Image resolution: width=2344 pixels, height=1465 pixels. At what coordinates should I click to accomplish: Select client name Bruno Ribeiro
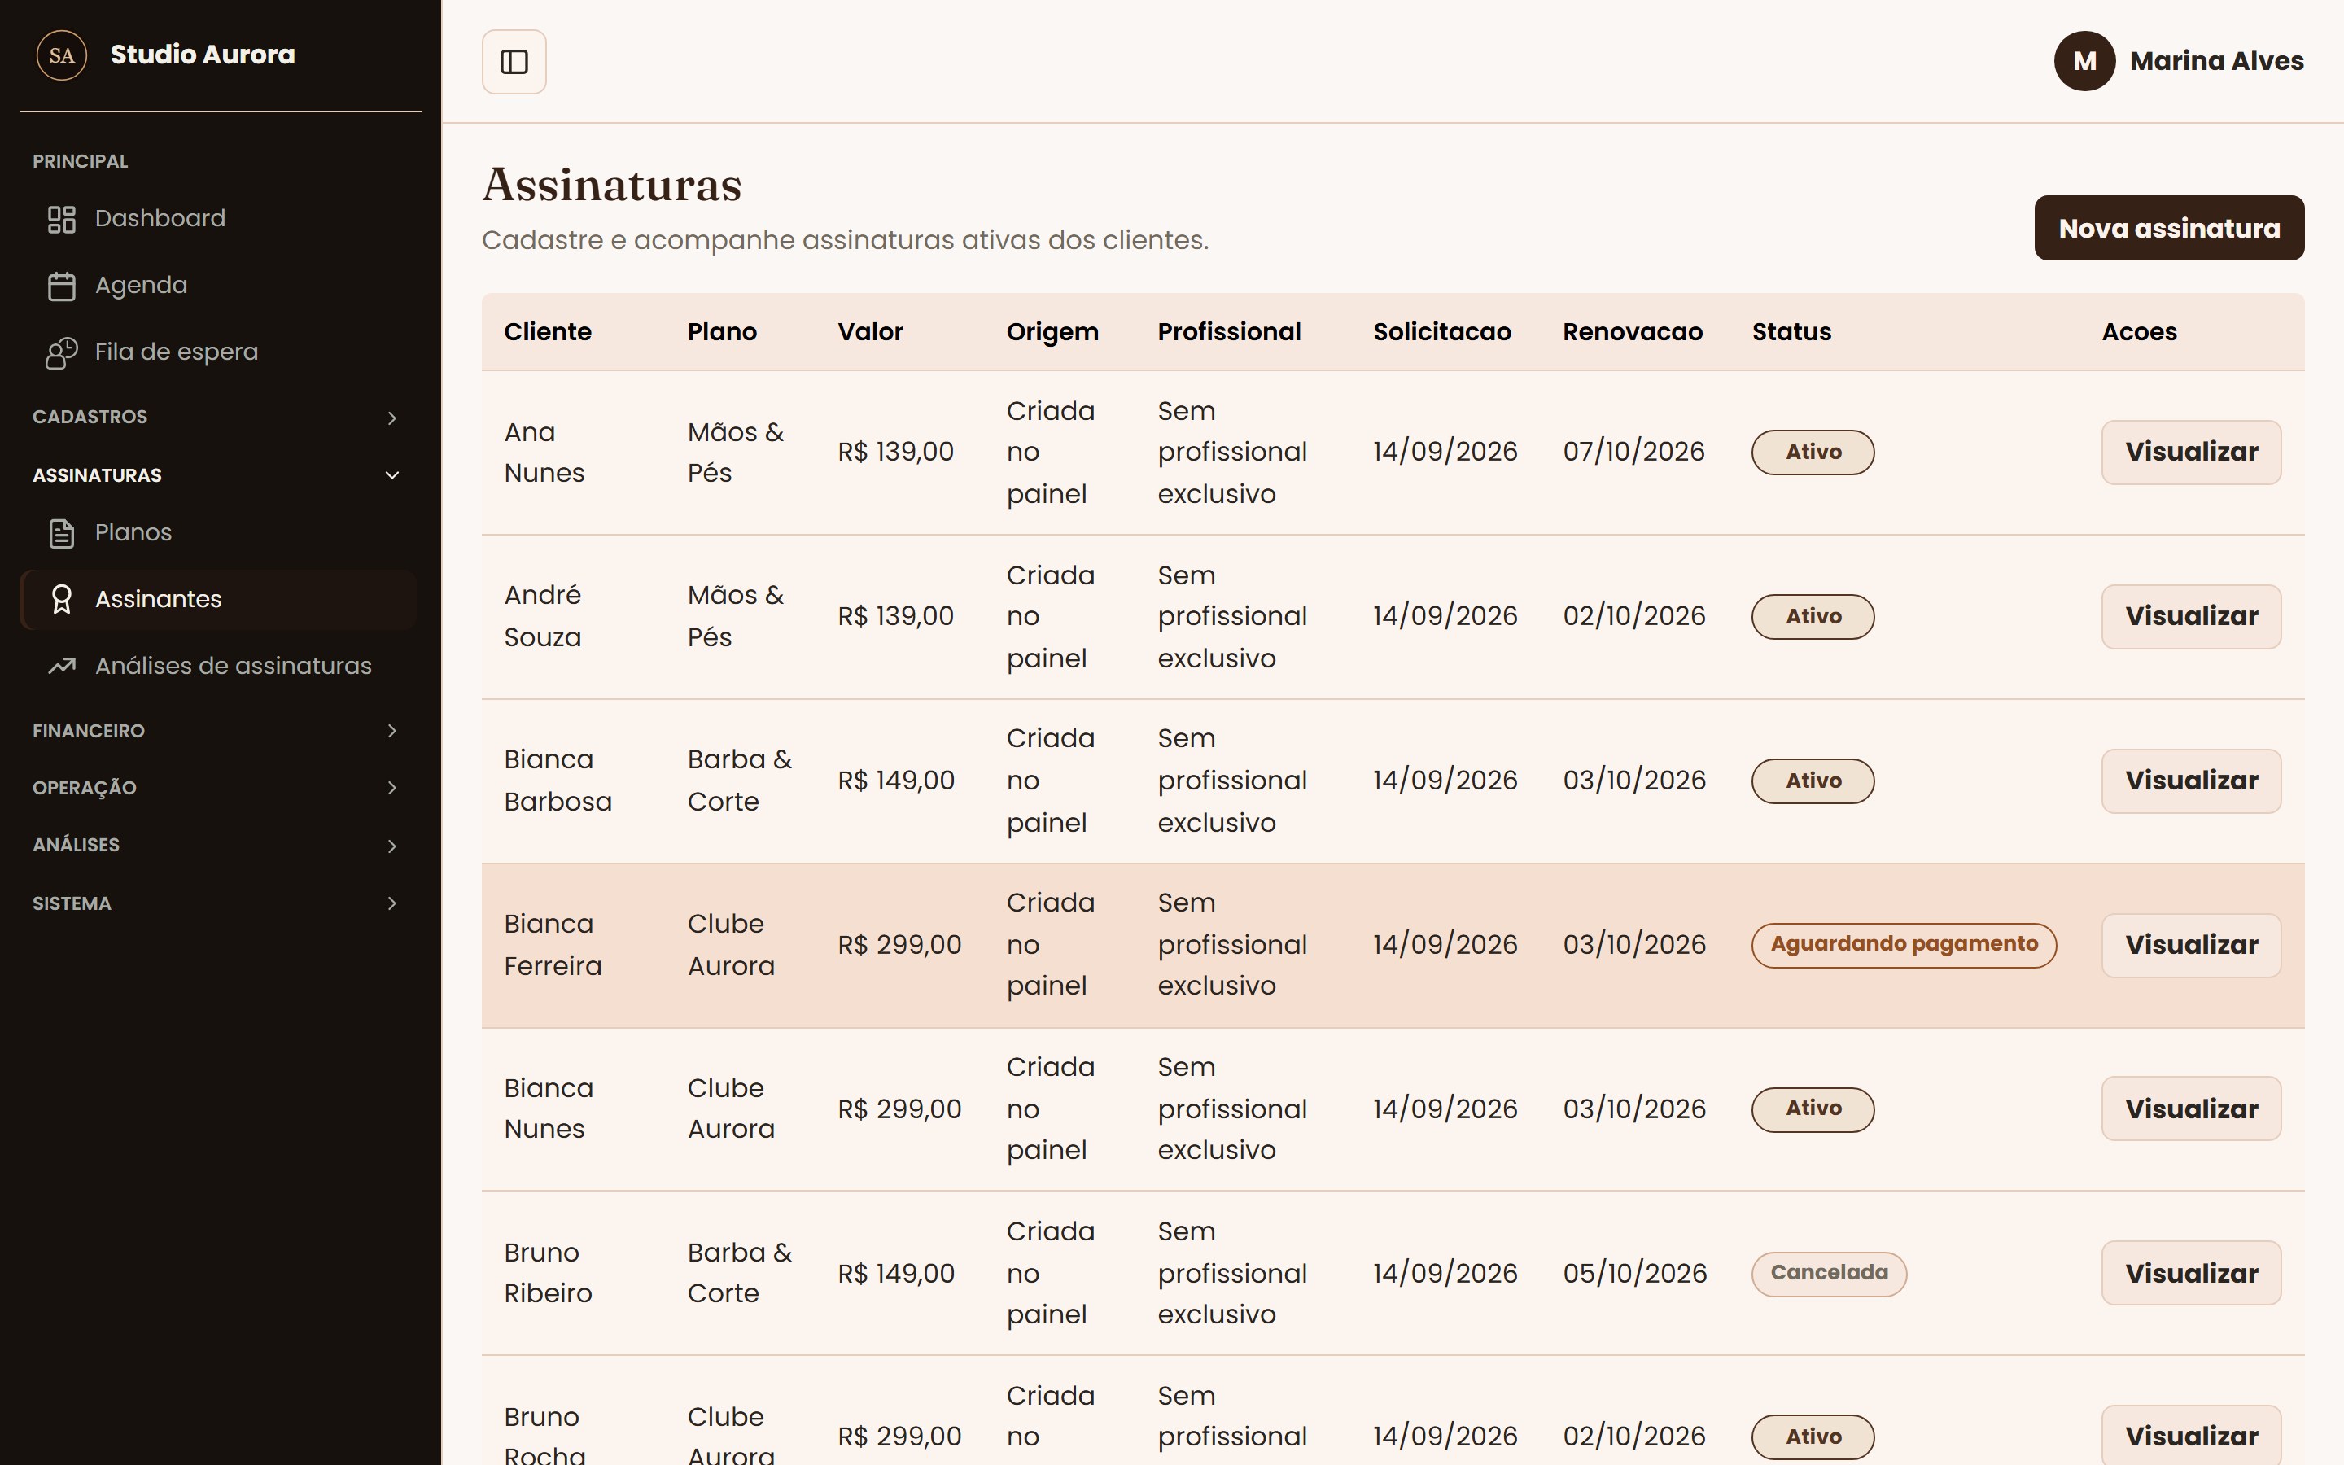pos(549,1273)
